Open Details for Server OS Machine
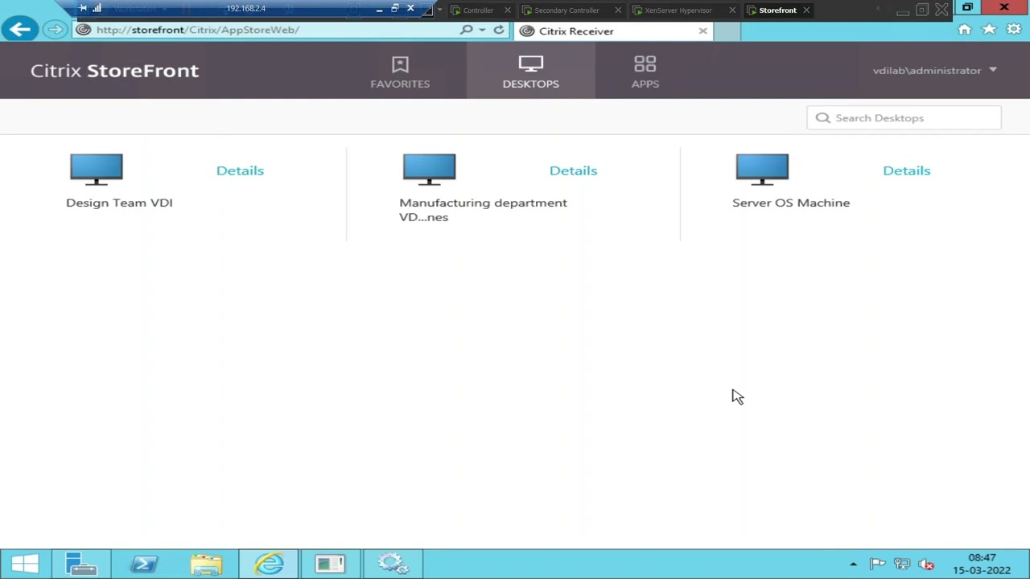The height and width of the screenshot is (579, 1030). [906, 170]
